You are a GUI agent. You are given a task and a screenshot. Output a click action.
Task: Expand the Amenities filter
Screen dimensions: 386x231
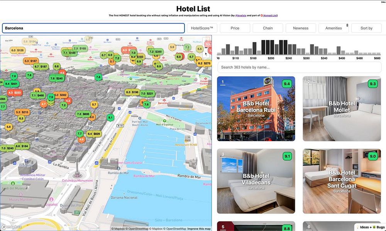coord(334,28)
